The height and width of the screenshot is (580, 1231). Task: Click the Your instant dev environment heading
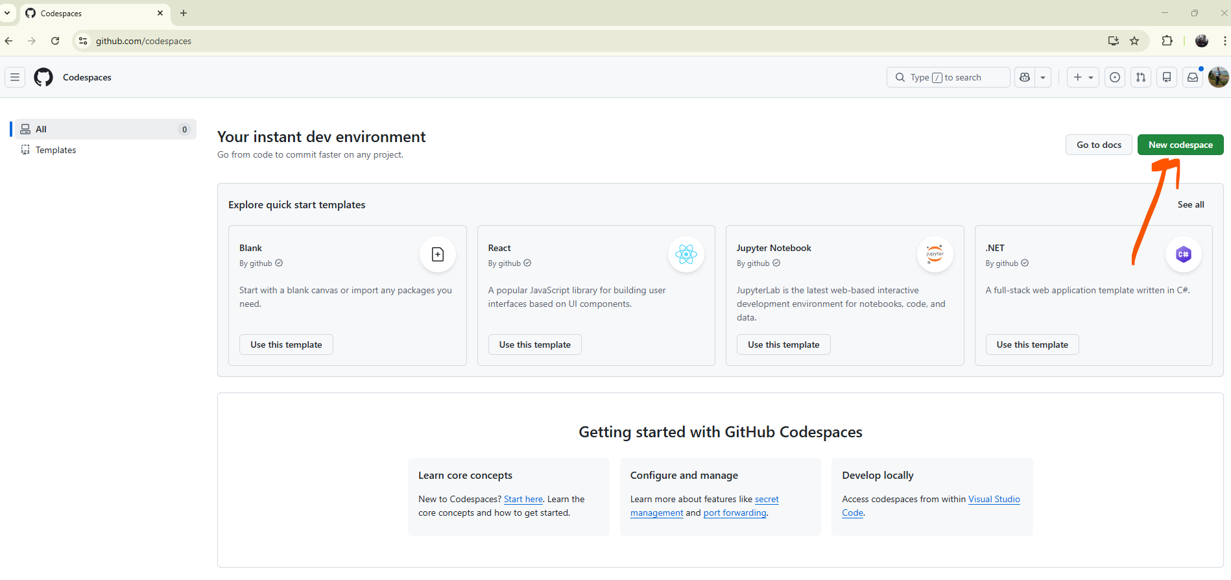click(x=321, y=137)
